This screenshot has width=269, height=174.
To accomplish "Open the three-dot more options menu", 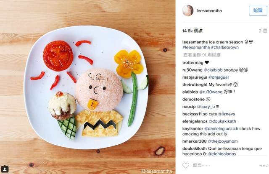I will [264, 166].
